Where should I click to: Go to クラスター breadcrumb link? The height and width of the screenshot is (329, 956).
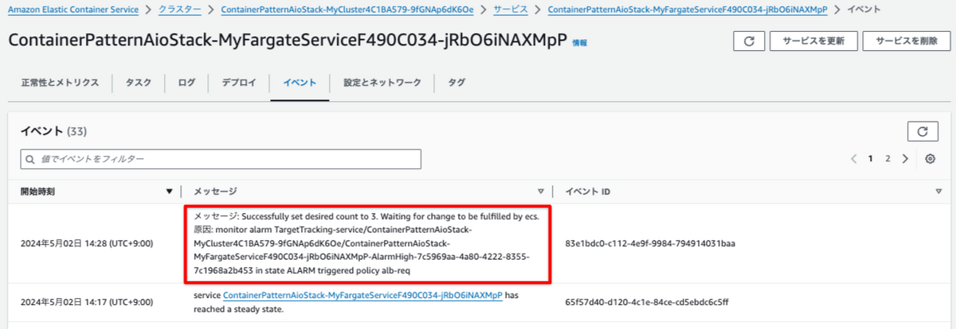pos(181,10)
